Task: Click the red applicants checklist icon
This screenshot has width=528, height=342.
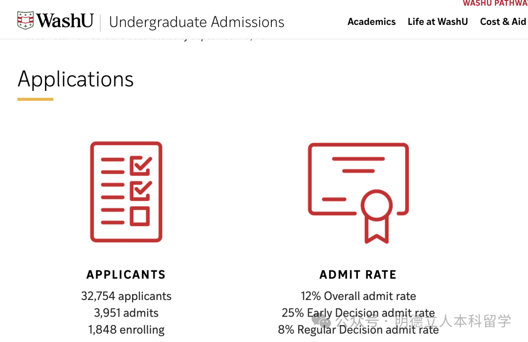Action: point(126,192)
